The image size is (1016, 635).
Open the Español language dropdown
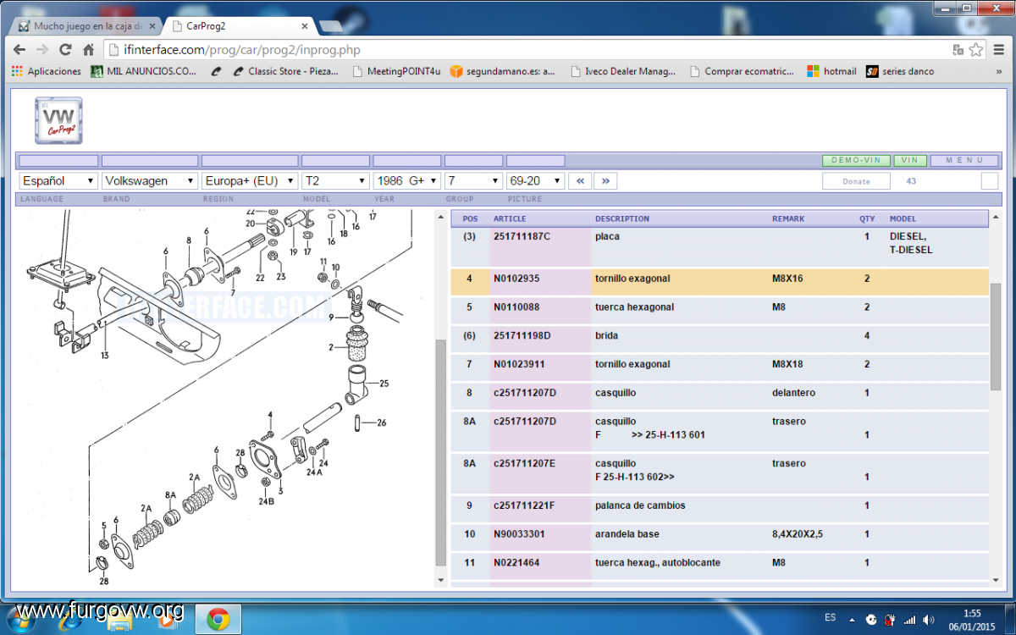click(x=58, y=181)
